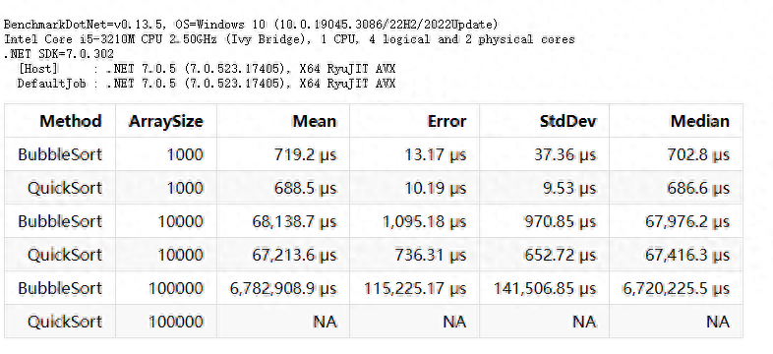Screen dimensions: 773x354
Task: Click the 141,506.85 μs StdDev cell
Action: [x=545, y=289]
